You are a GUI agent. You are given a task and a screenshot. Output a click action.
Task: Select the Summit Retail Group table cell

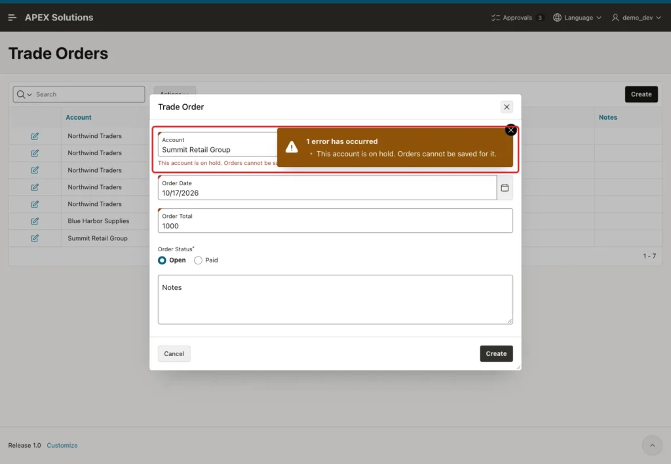click(x=97, y=238)
